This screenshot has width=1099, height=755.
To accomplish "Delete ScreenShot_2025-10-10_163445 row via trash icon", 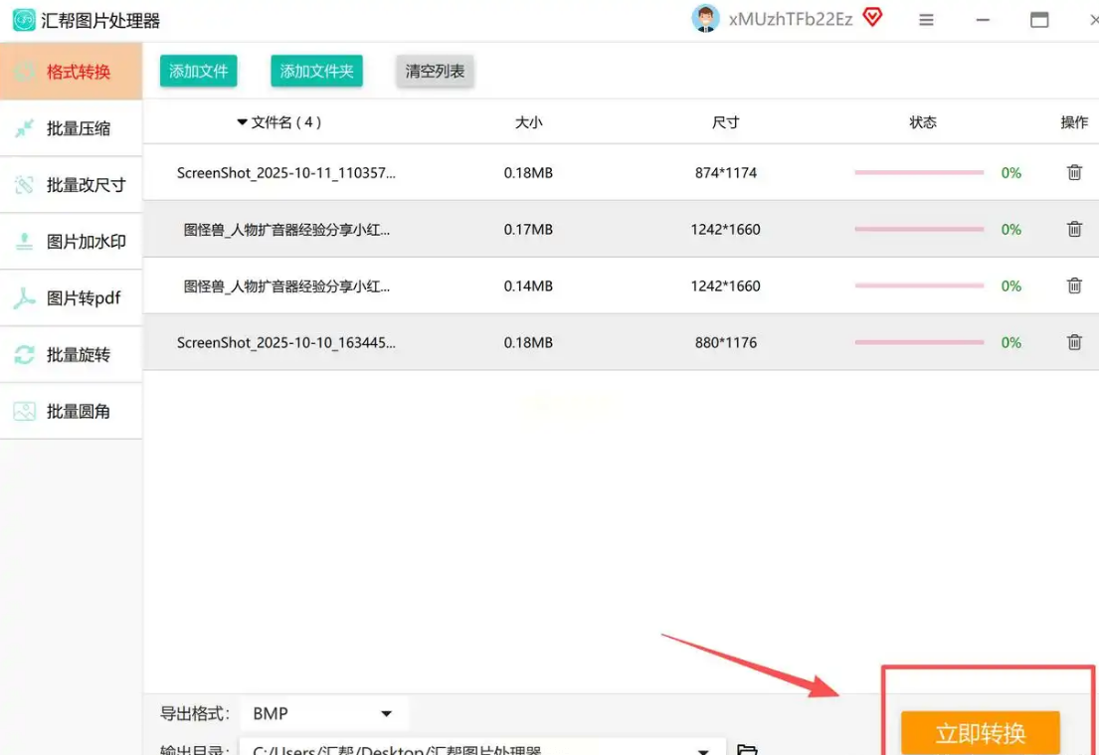I will 1074,342.
